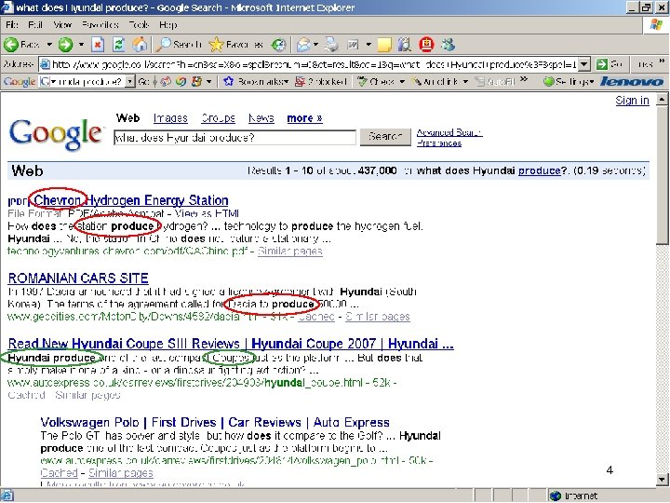Print the page with the printer icon
This screenshot has width=670, height=503.
click(x=331, y=45)
